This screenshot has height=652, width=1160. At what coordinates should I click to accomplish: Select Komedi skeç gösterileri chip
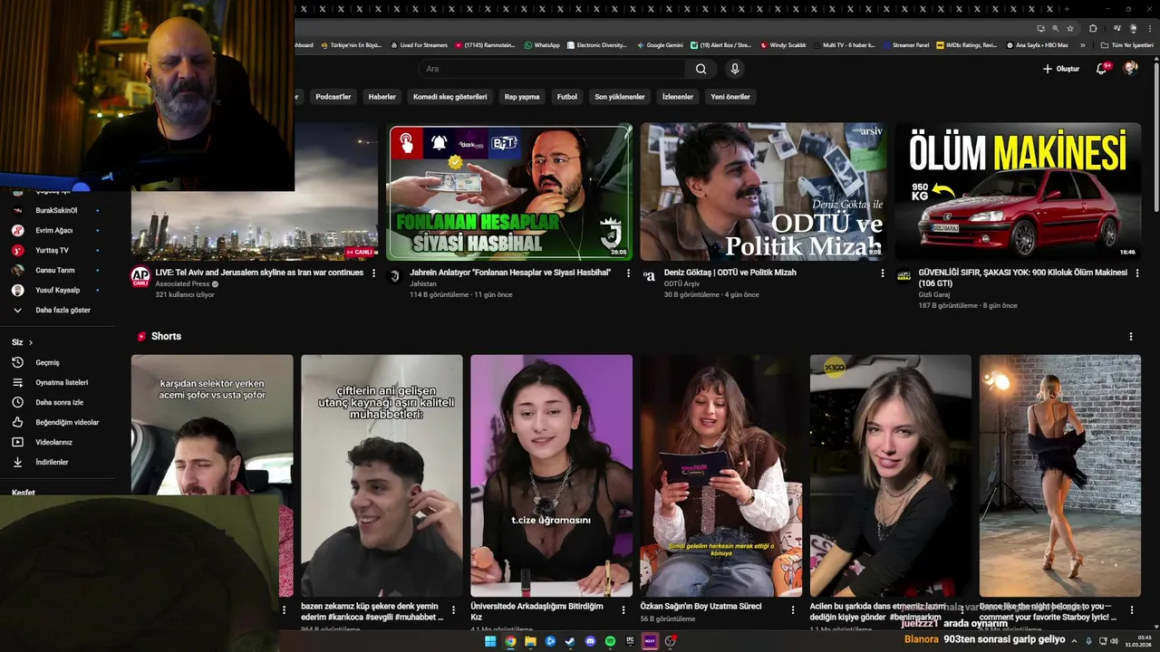coord(449,97)
